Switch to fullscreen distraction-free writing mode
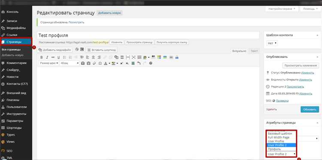The image size is (322, 160). click(x=134, y=57)
